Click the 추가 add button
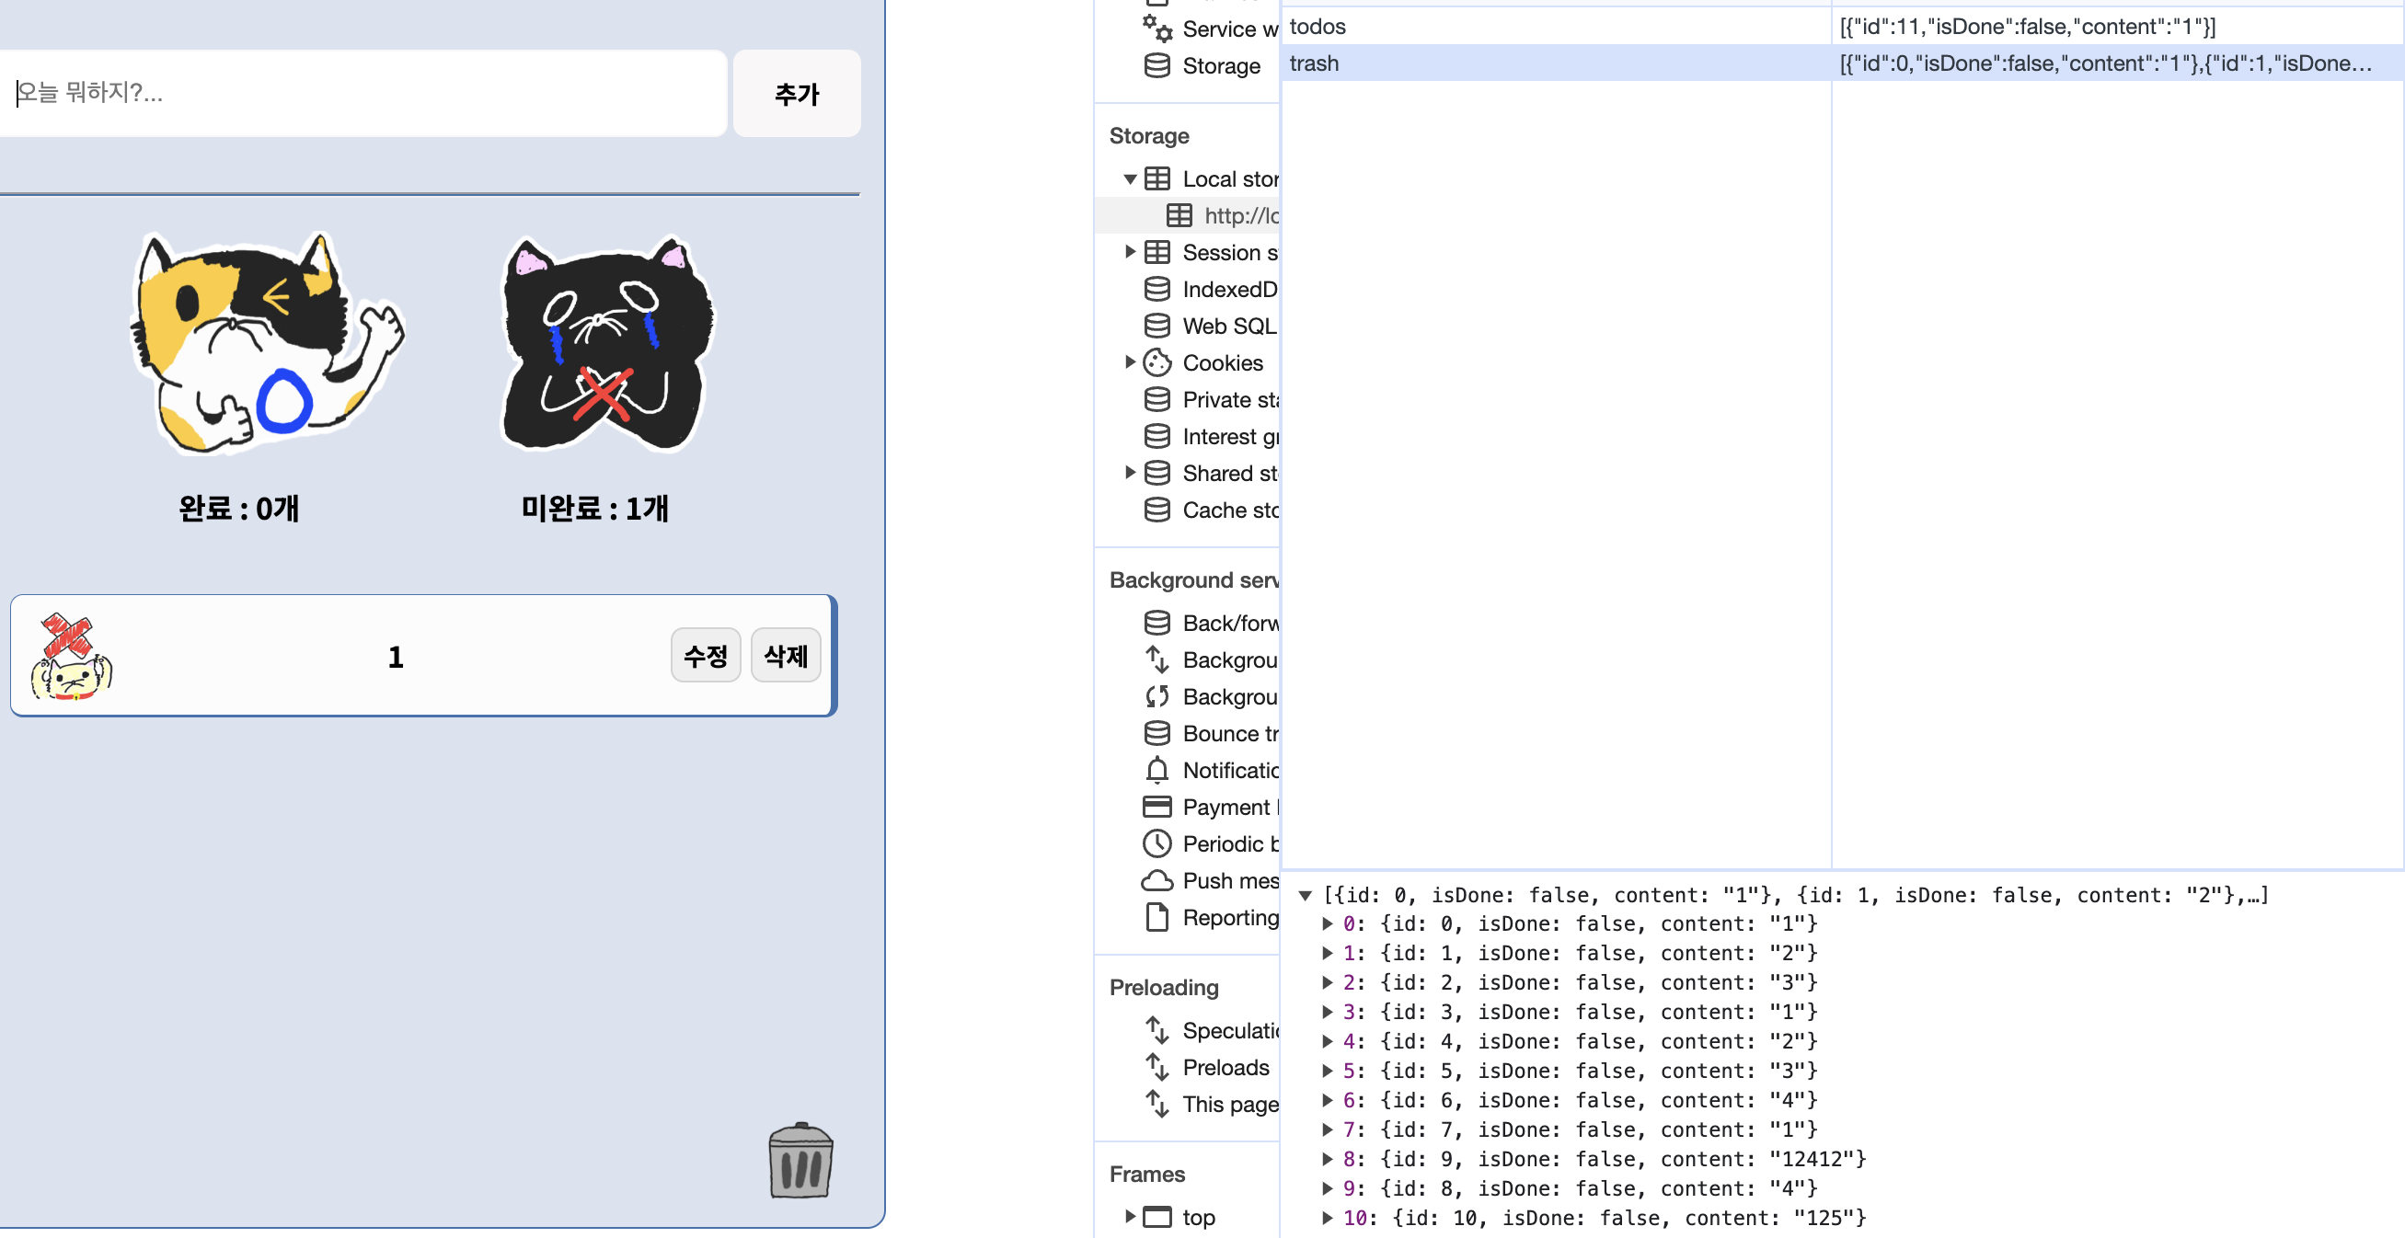This screenshot has height=1238, width=2405. tap(797, 94)
